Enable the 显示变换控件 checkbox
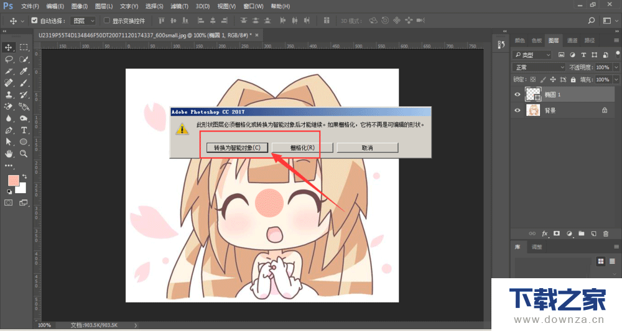Viewport: 622px width, 331px height. pos(107,20)
